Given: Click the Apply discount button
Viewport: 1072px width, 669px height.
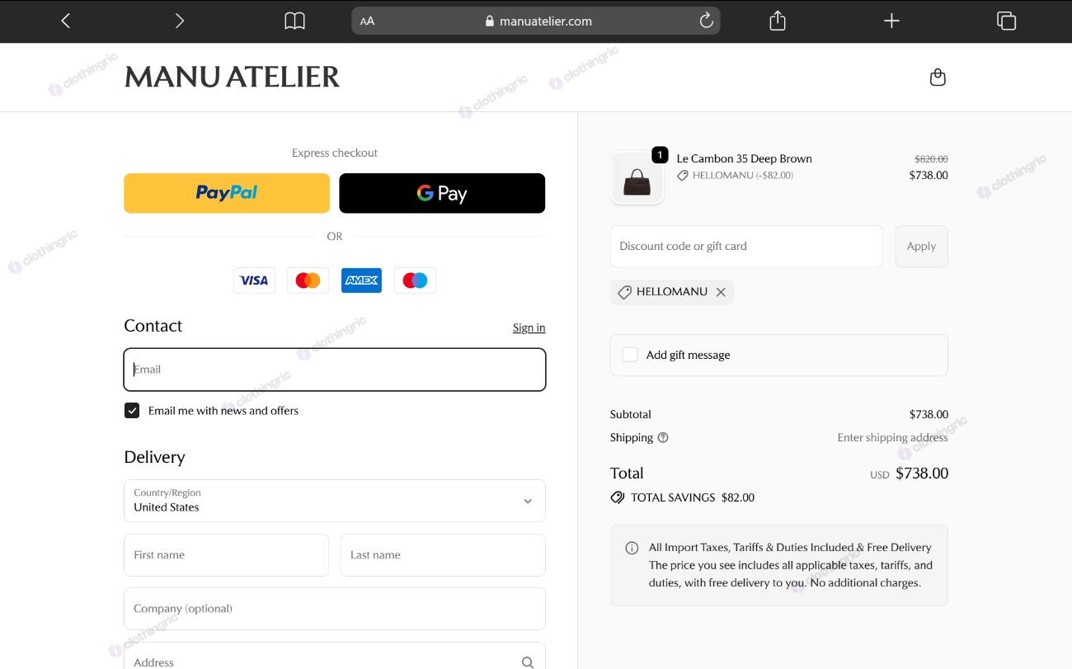Looking at the screenshot, I should point(921,246).
